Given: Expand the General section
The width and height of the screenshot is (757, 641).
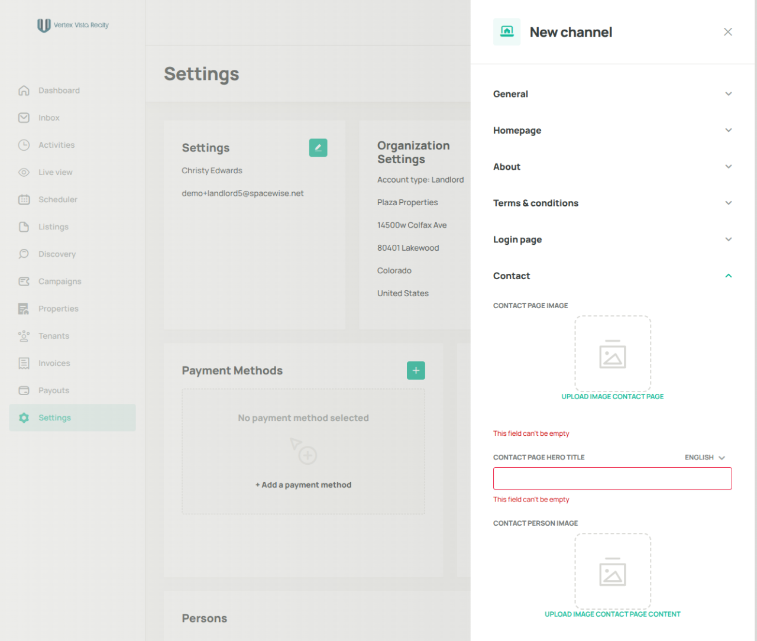Looking at the screenshot, I should (613, 94).
